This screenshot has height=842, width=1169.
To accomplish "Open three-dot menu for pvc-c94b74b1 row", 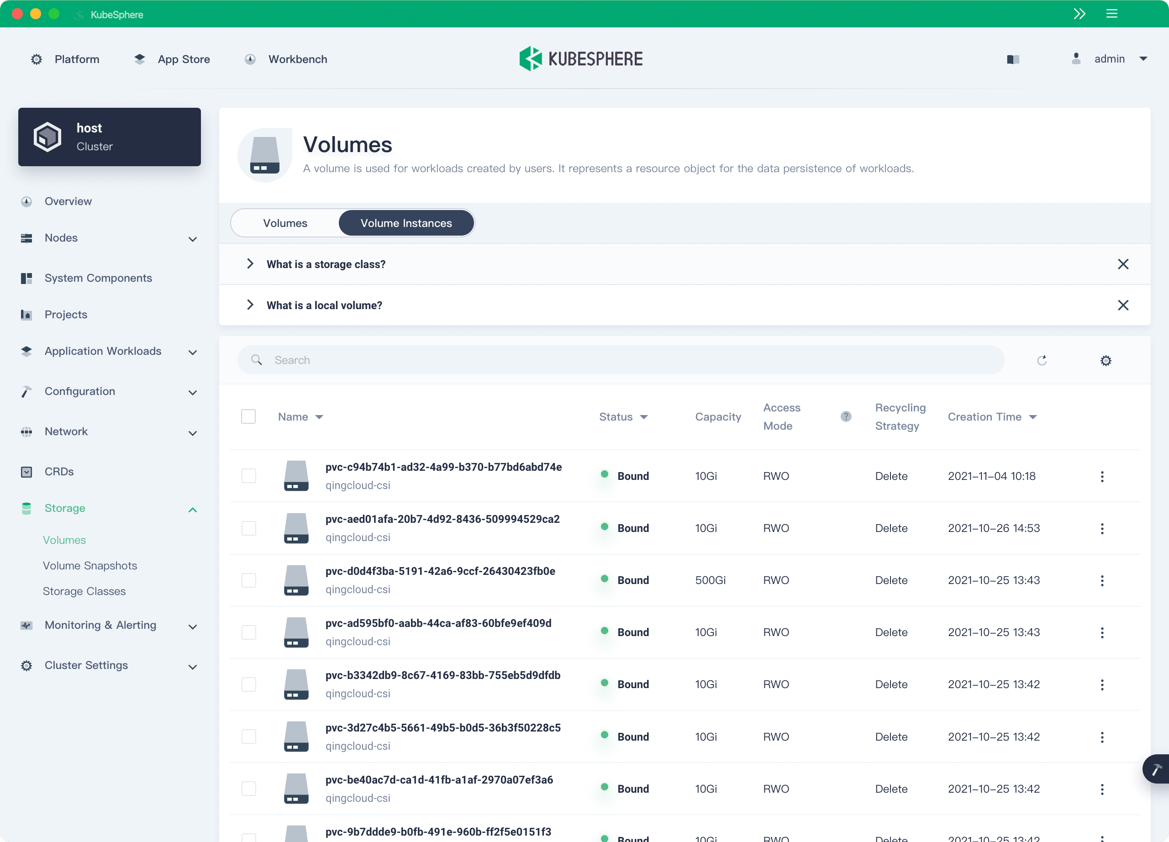I will pyautogui.click(x=1102, y=476).
